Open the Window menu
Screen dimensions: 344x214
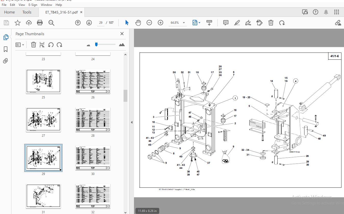point(46,5)
